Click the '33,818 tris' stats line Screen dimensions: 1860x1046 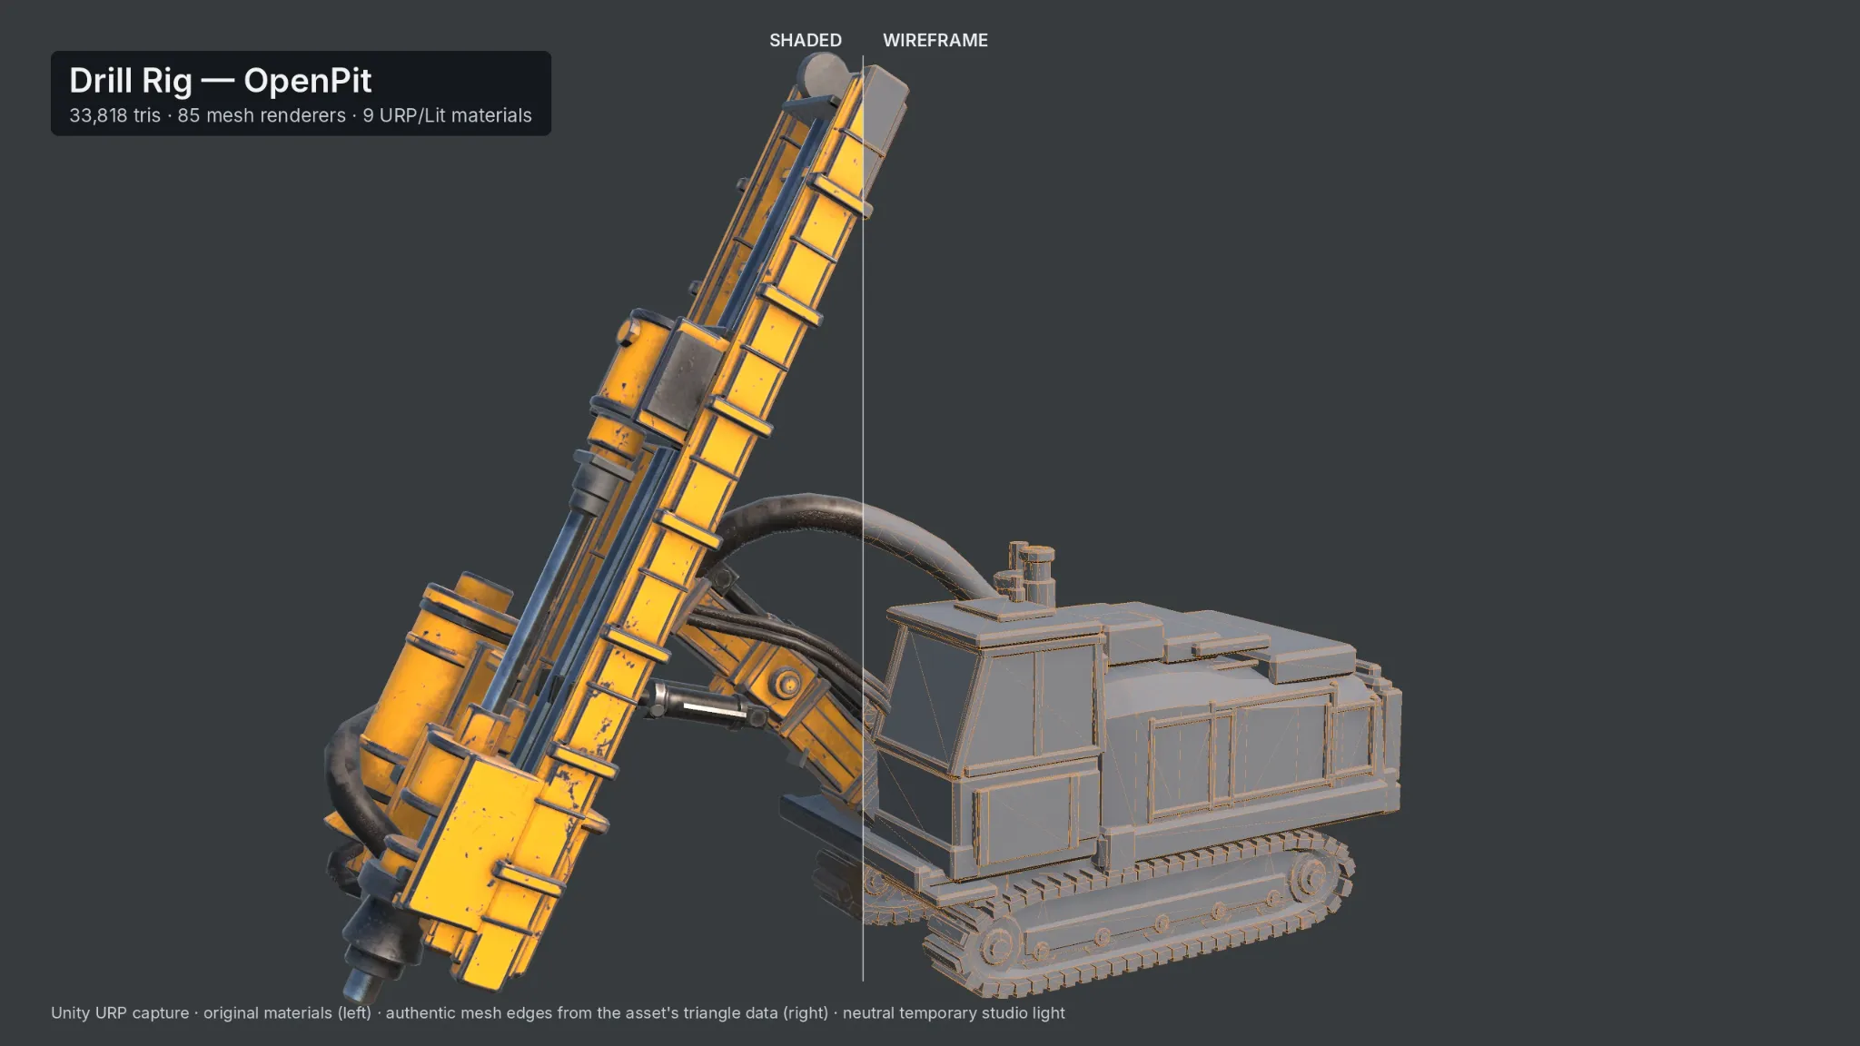coord(301,115)
